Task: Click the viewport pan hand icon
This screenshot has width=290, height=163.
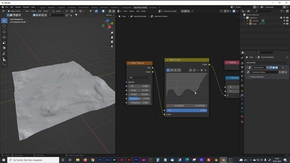Action: 112,37
